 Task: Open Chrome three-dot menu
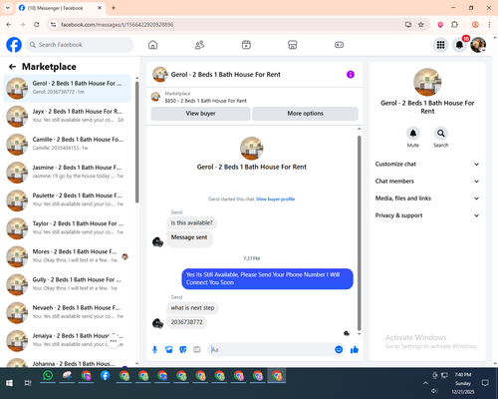tap(489, 25)
